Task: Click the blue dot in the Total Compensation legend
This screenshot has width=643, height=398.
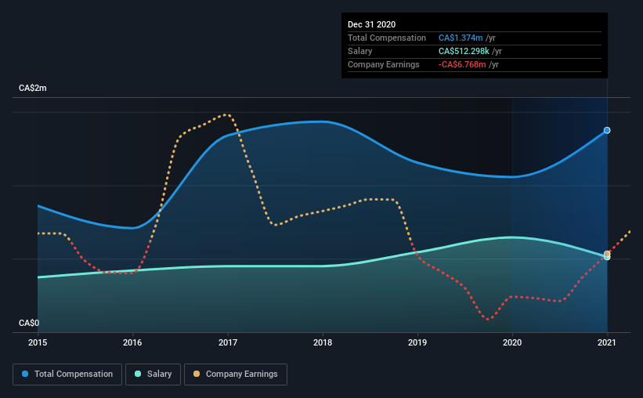Action: pyautogui.click(x=25, y=374)
